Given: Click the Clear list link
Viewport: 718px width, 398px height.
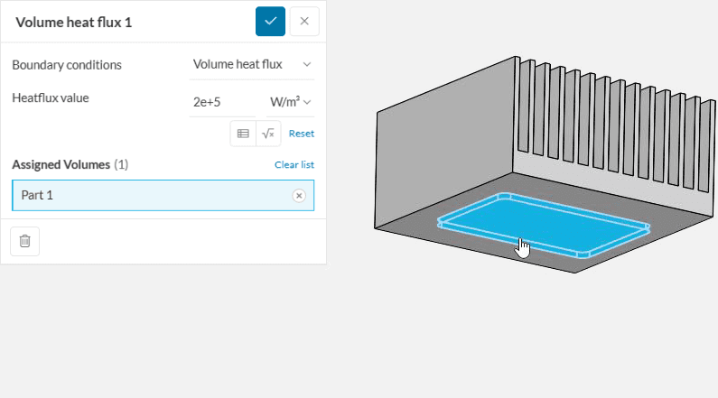Looking at the screenshot, I should coord(294,165).
